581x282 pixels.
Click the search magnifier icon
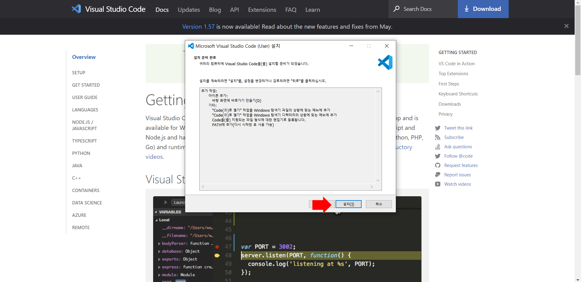click(396, 9)
